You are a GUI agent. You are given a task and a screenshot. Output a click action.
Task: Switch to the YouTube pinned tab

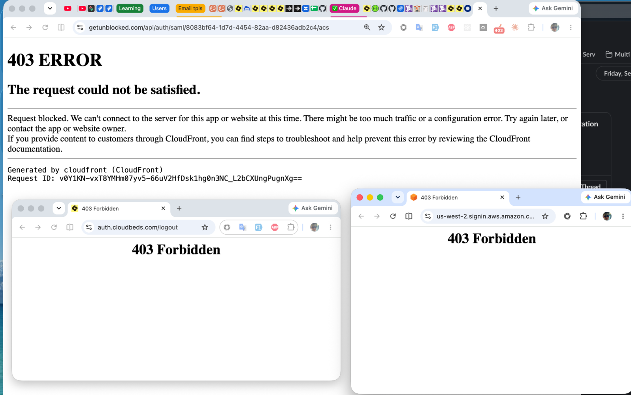click(68, 8)
